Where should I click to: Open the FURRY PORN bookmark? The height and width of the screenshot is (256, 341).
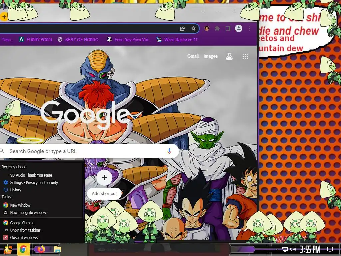pyautogui.click(x=35, y=40)
